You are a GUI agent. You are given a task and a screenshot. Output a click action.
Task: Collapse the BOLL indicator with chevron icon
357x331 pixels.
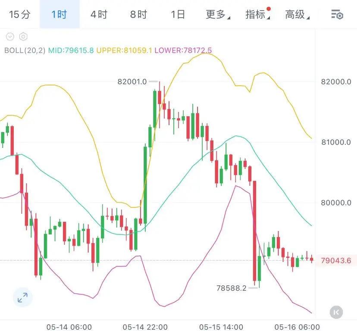click(10, 37)
